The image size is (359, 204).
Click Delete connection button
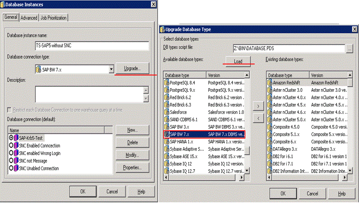[133, 142]
